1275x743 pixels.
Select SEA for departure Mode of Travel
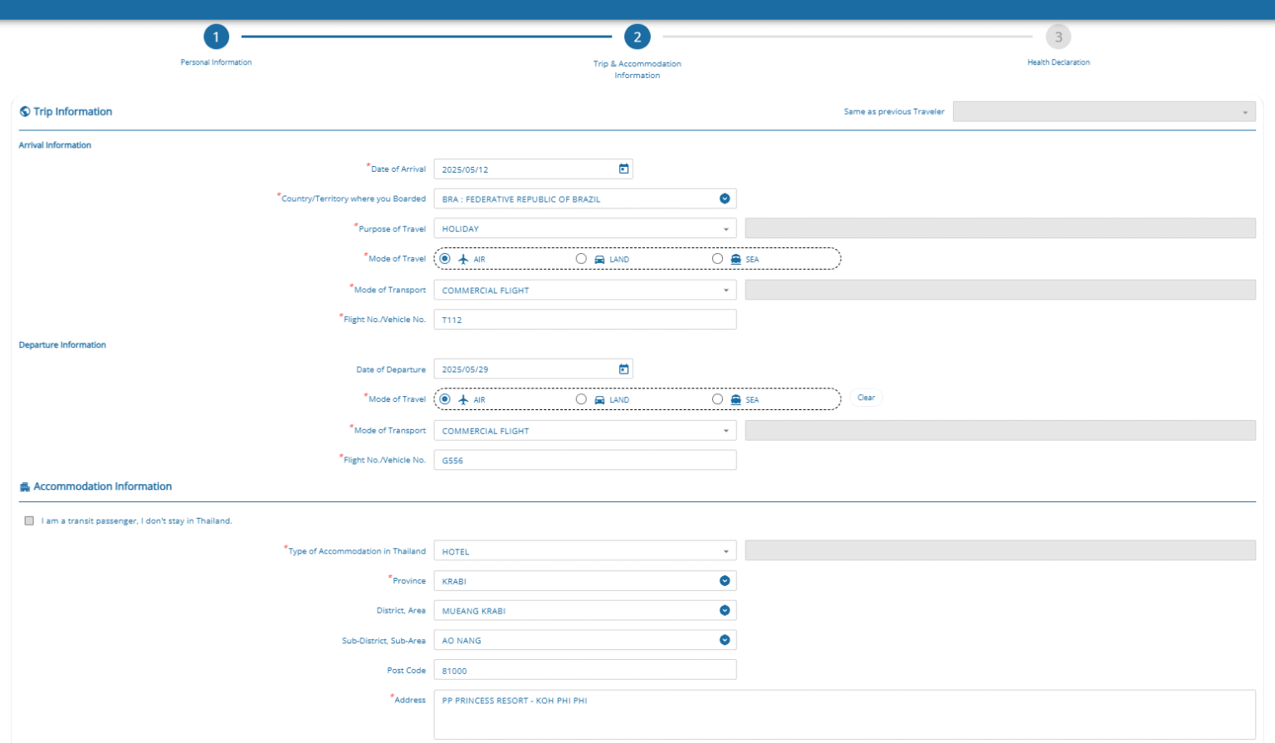[x=717, y=399]
